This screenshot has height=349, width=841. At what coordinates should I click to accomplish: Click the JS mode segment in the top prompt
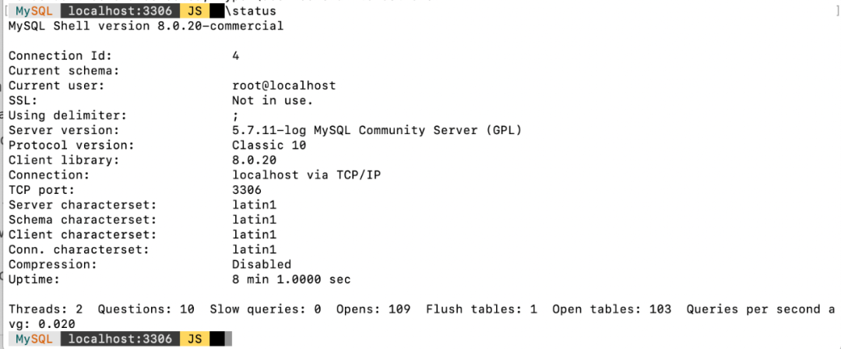pos(195,12)
